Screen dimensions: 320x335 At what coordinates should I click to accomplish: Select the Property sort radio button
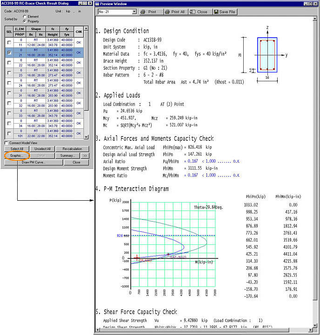coord(25,21)
